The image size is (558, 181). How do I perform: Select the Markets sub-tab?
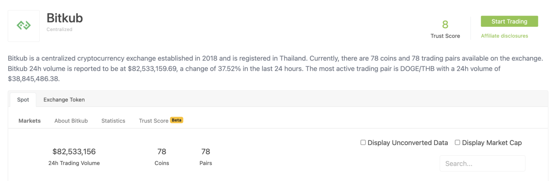(29, 121)
